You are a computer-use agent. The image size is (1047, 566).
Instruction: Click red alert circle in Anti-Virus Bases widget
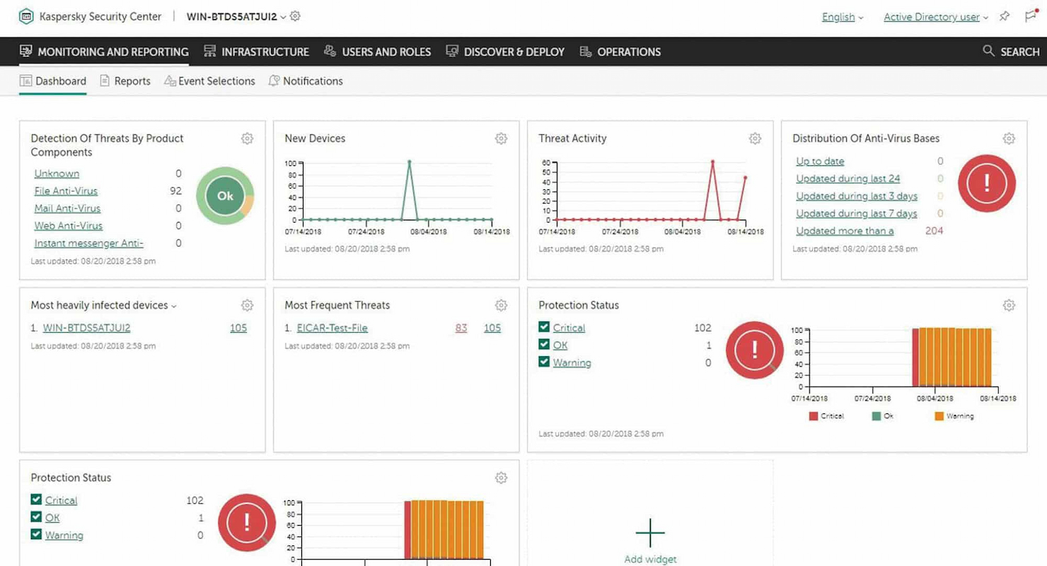(x=987, y=184)
